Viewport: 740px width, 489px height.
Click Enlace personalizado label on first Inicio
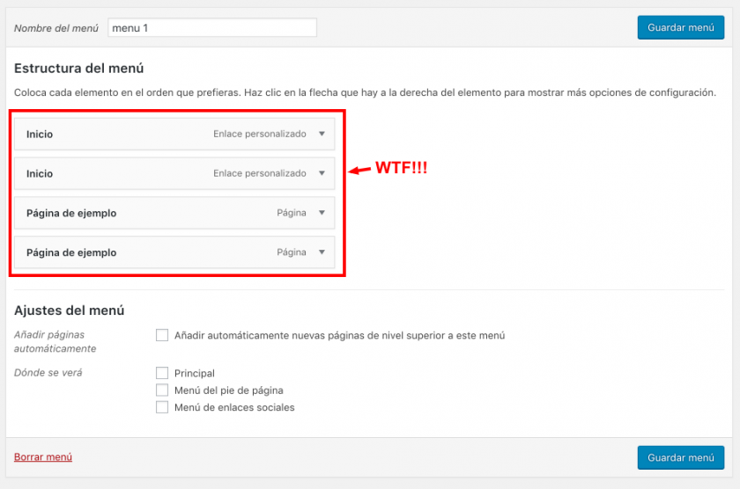(x=259, y=135)
